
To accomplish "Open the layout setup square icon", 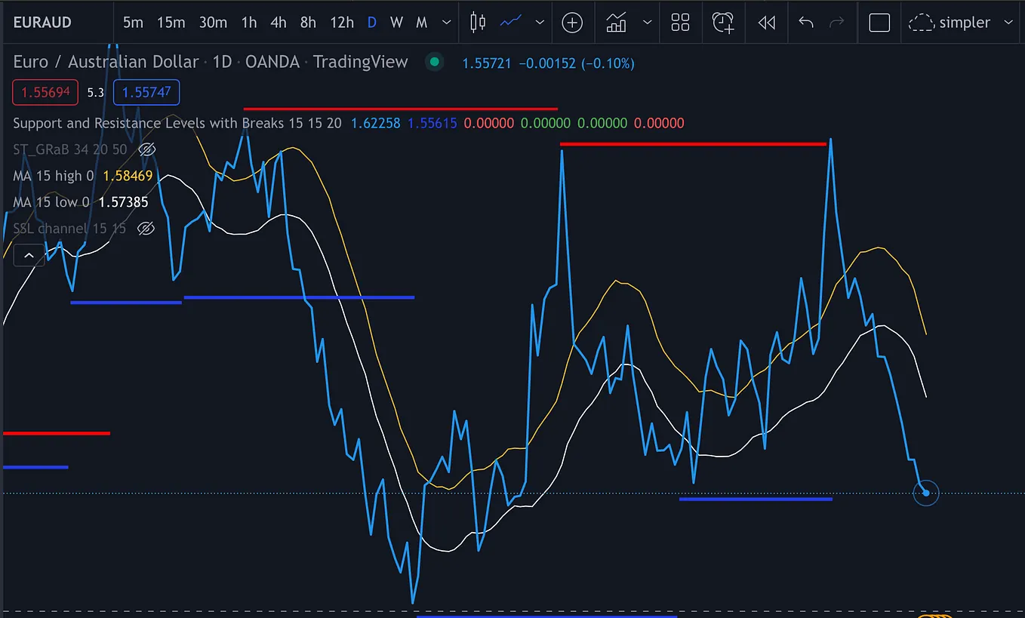I will tap(879, 23).
